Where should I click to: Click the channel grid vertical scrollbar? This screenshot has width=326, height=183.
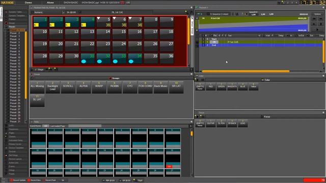point(189,31)
